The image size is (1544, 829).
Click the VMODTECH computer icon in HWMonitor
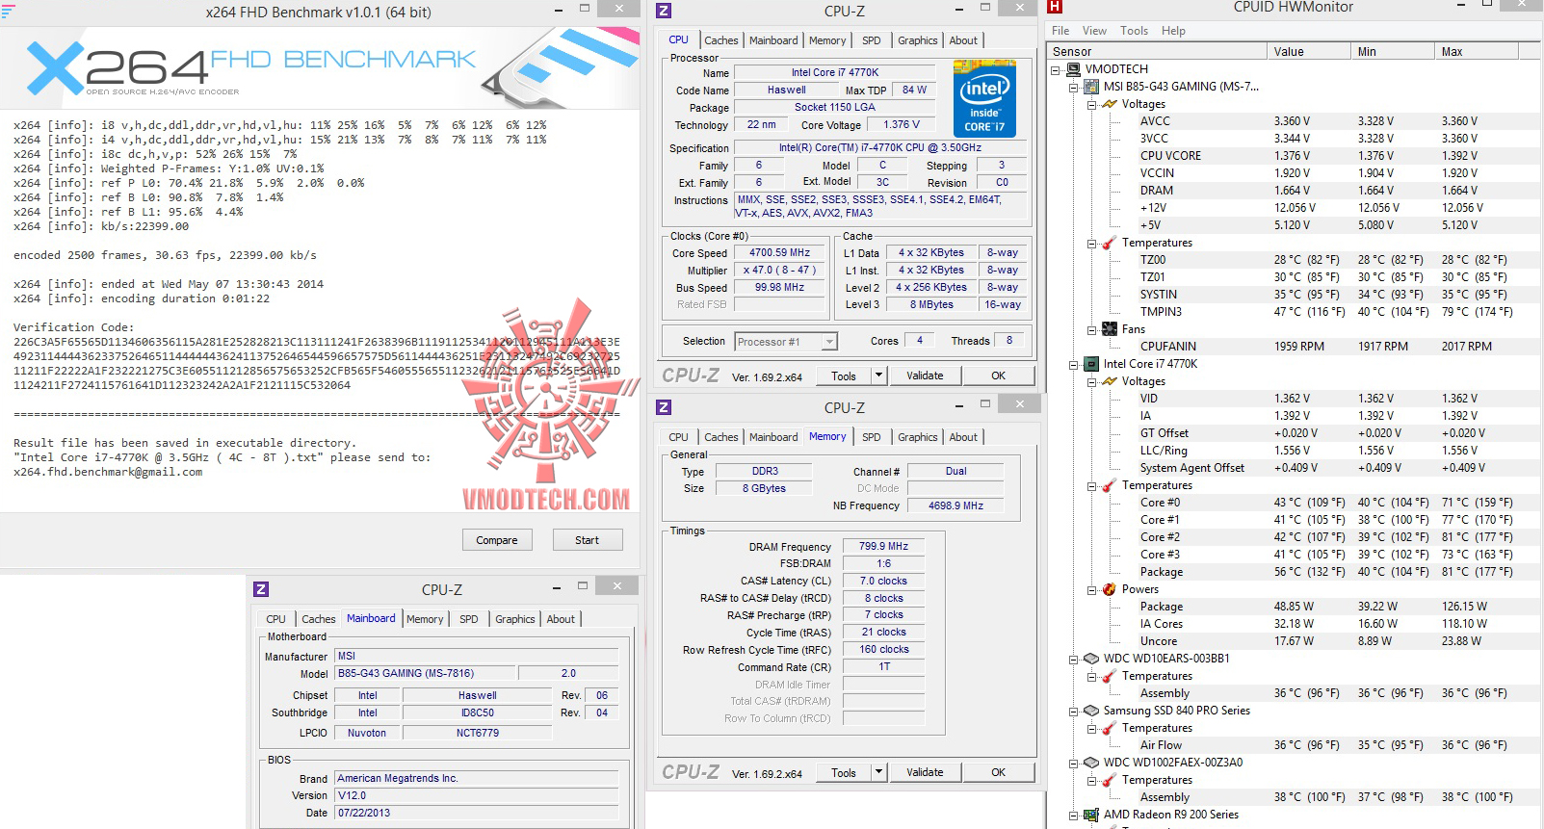click(1074, 69)
